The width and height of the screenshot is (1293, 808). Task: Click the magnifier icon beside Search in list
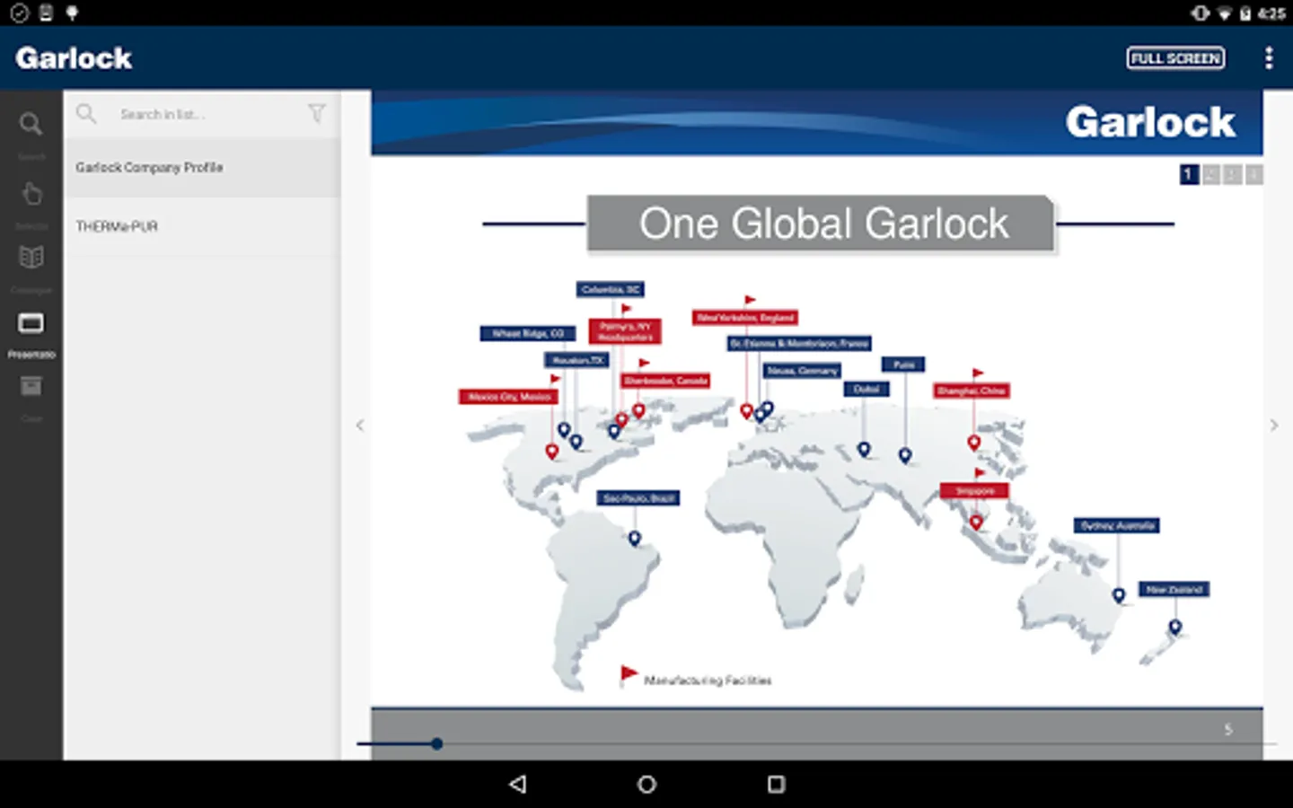pos(86,113)
